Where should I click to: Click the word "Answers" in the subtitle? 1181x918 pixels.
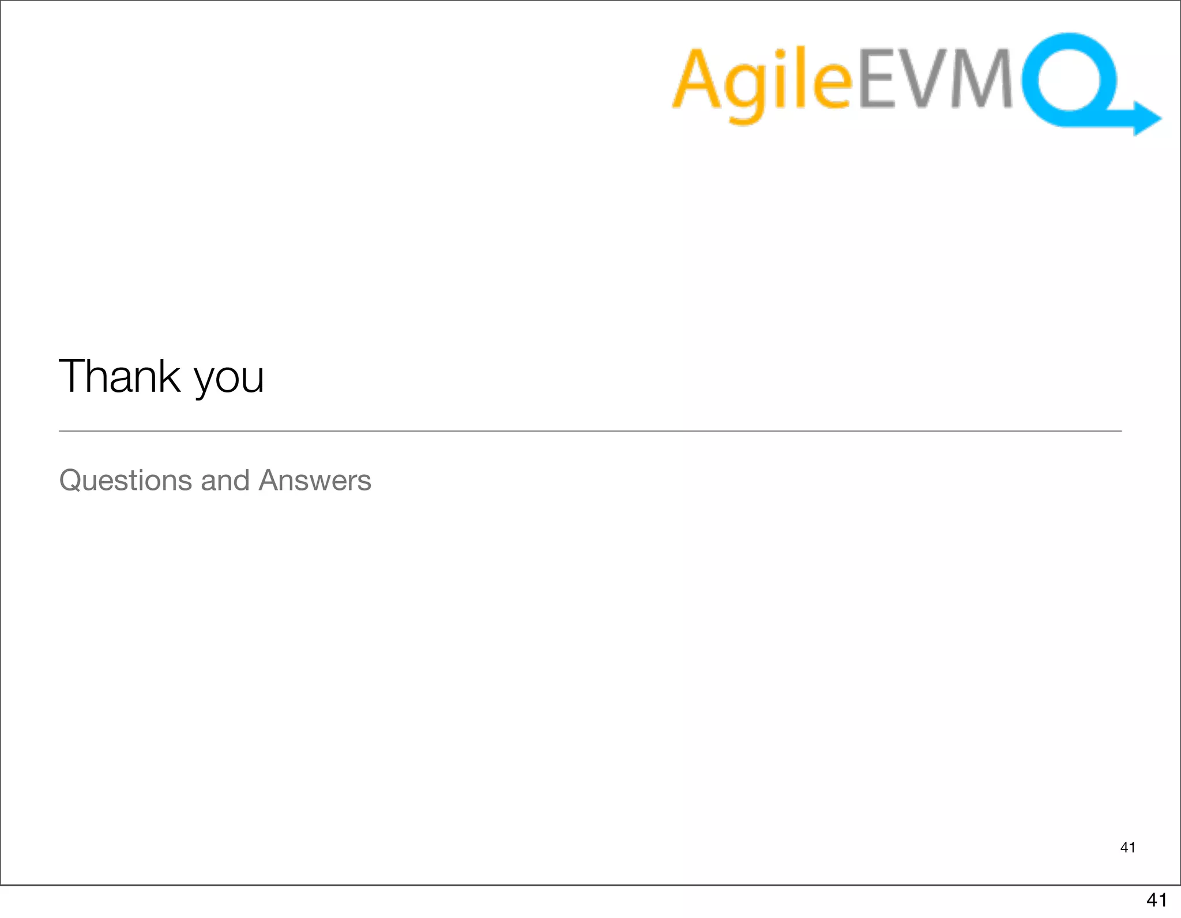click(315, 480)
